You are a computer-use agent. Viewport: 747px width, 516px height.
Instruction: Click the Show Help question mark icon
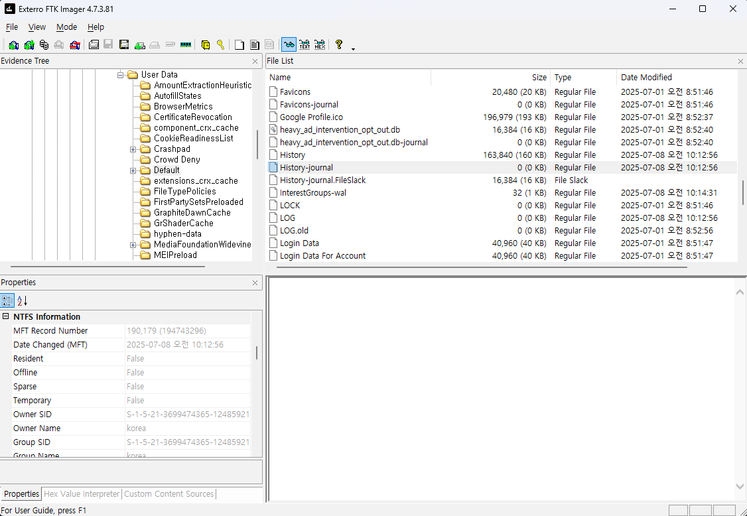click(339, 45)
